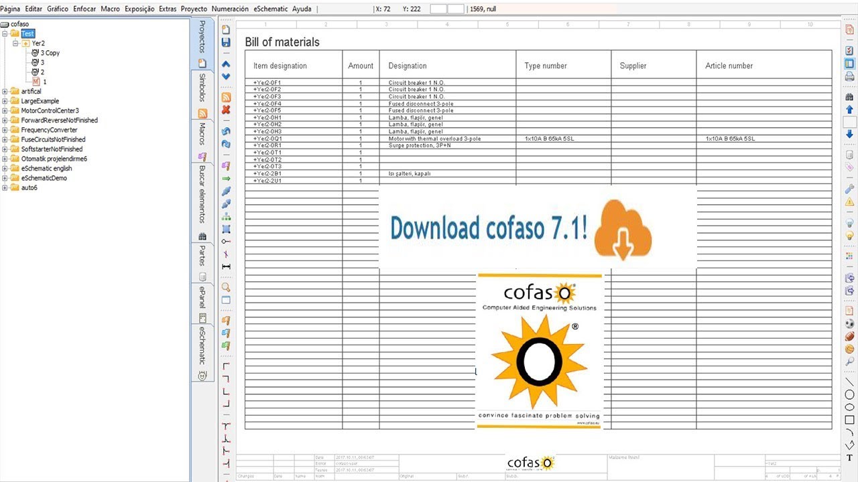Select the rectangle drawing tool
The width and height of the screenshot is (858, 482).
coord(849,420)
